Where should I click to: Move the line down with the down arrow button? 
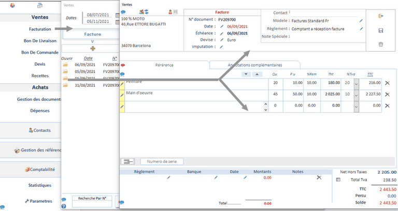coord(246,74)
